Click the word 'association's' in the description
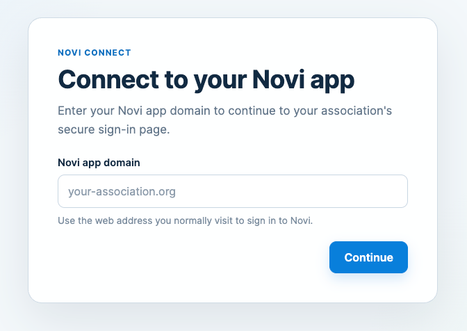467x331 pixels. coord(357,111)
